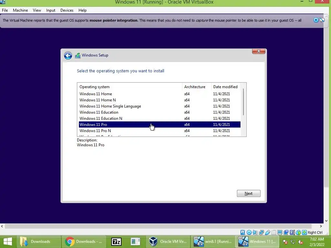
Task: Open the Action Center flag tray icon
Action: pyautogui.click(x=285, y=242)
